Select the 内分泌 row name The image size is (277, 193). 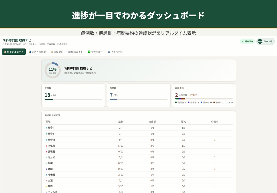[51, 157]
